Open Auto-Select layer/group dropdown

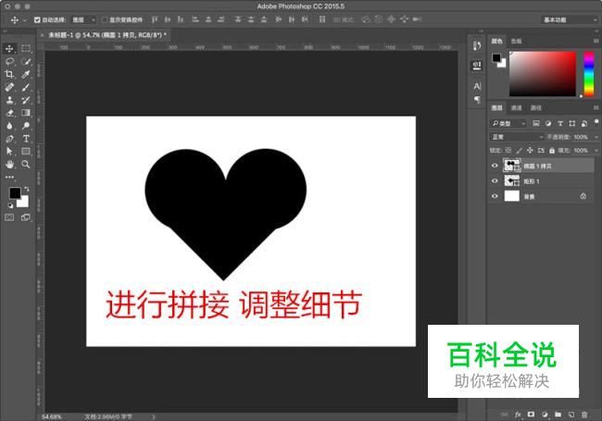pyautogui.click(x=84, y=19)
